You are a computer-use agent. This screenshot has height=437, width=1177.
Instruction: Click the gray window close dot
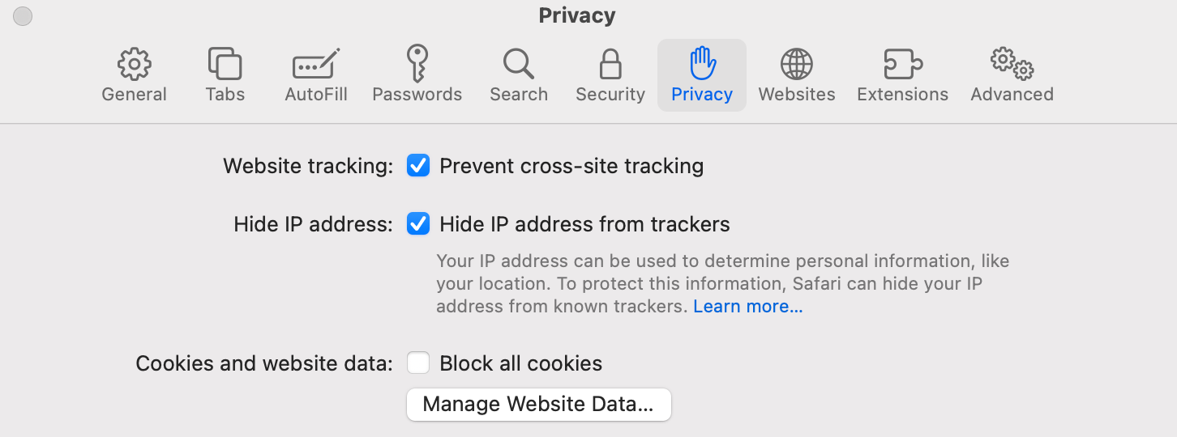coord(23,16)
